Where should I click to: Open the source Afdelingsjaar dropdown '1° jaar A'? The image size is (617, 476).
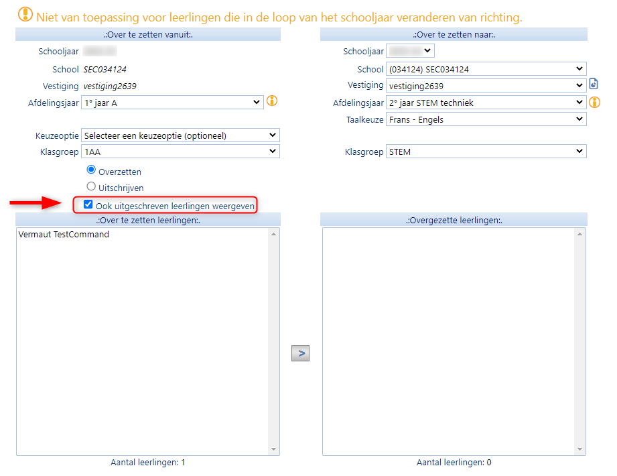(x=172, y=102)
